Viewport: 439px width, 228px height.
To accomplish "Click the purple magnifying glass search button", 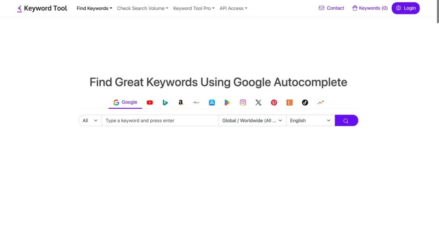I will tap(346, 121).
